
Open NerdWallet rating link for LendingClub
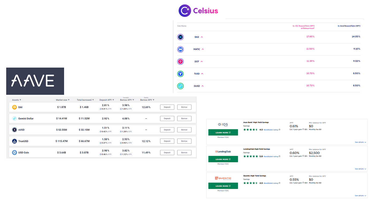[x=271, y=156]
